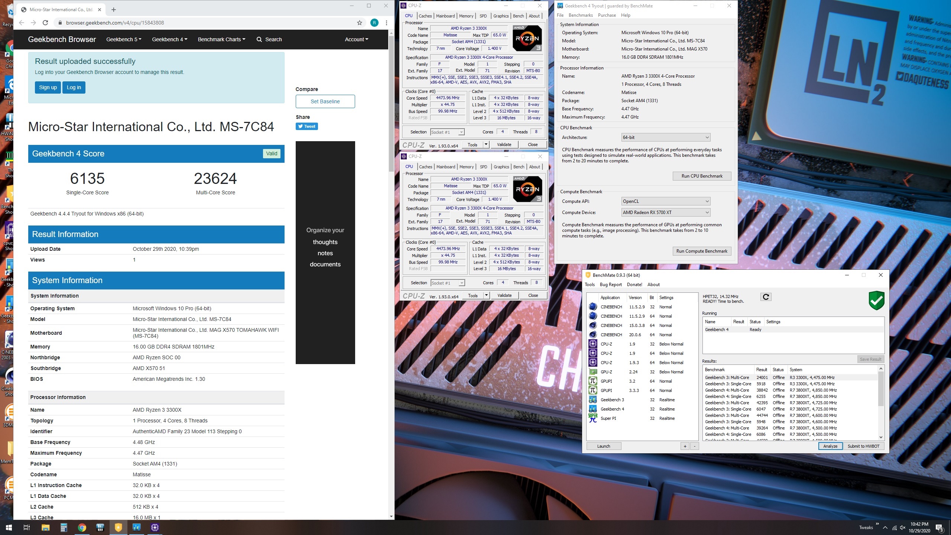Image resolution: width=951 pixels, height=535 pixels.
Task: Select CINEBENCH 15.0.3.8 icon in BenchMate
Action: click(593, 325)
